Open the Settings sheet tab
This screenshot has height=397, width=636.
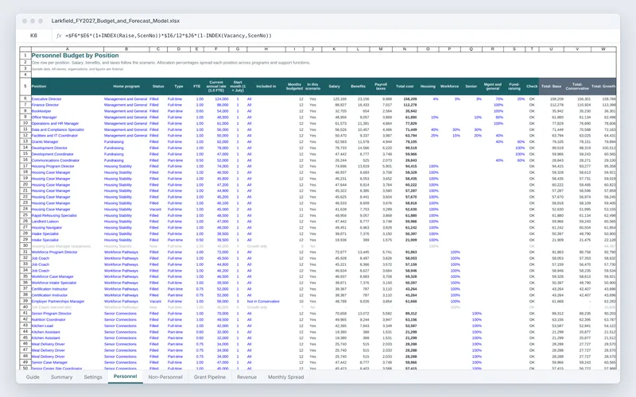pyautogui.click(x=93, y=376)
